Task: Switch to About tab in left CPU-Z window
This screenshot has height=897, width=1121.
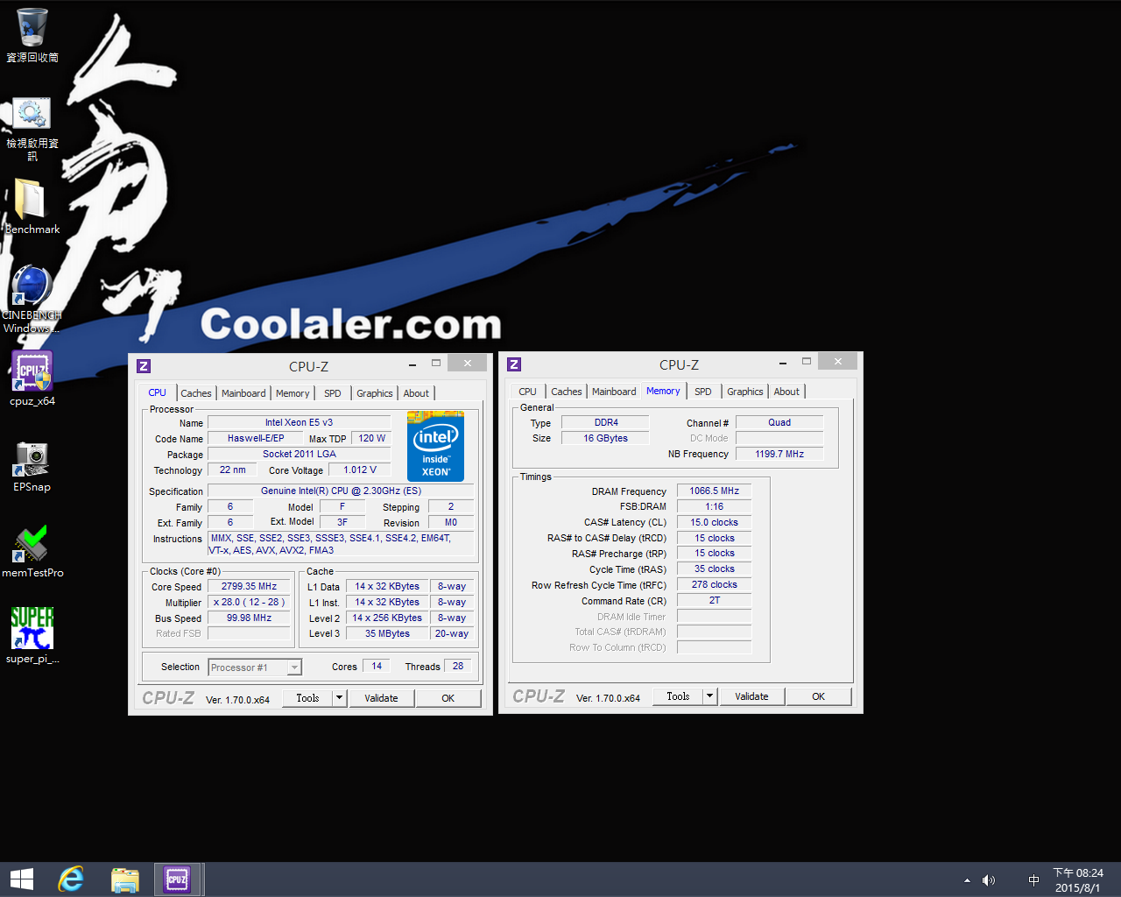Action: pyautogui.click(x=417, y=393)
